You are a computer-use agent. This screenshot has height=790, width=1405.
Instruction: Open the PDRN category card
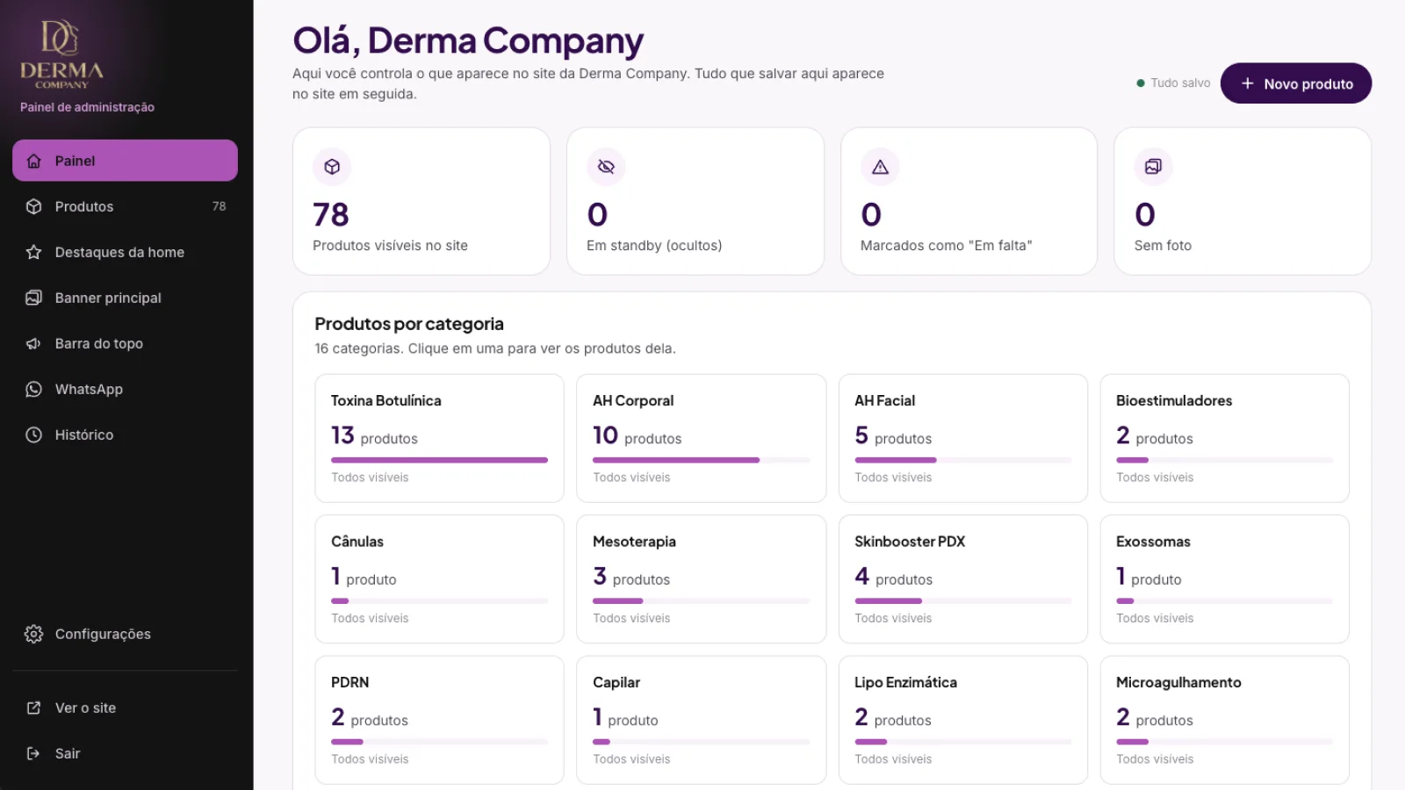coord(439,720)
